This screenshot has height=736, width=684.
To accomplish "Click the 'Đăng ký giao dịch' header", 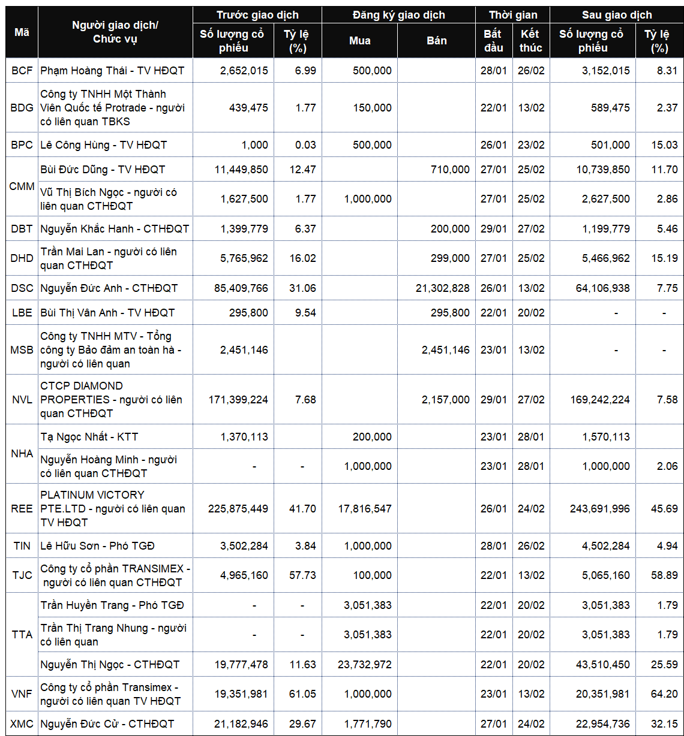I will click(398, 15).
